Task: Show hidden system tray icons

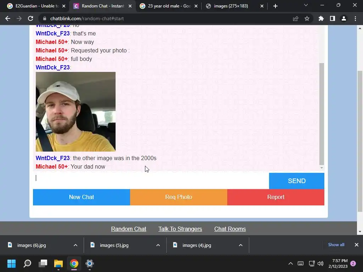Action: (x=291, y=263)
